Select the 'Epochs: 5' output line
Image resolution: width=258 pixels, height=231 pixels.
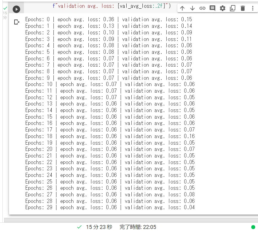[109, 52]
